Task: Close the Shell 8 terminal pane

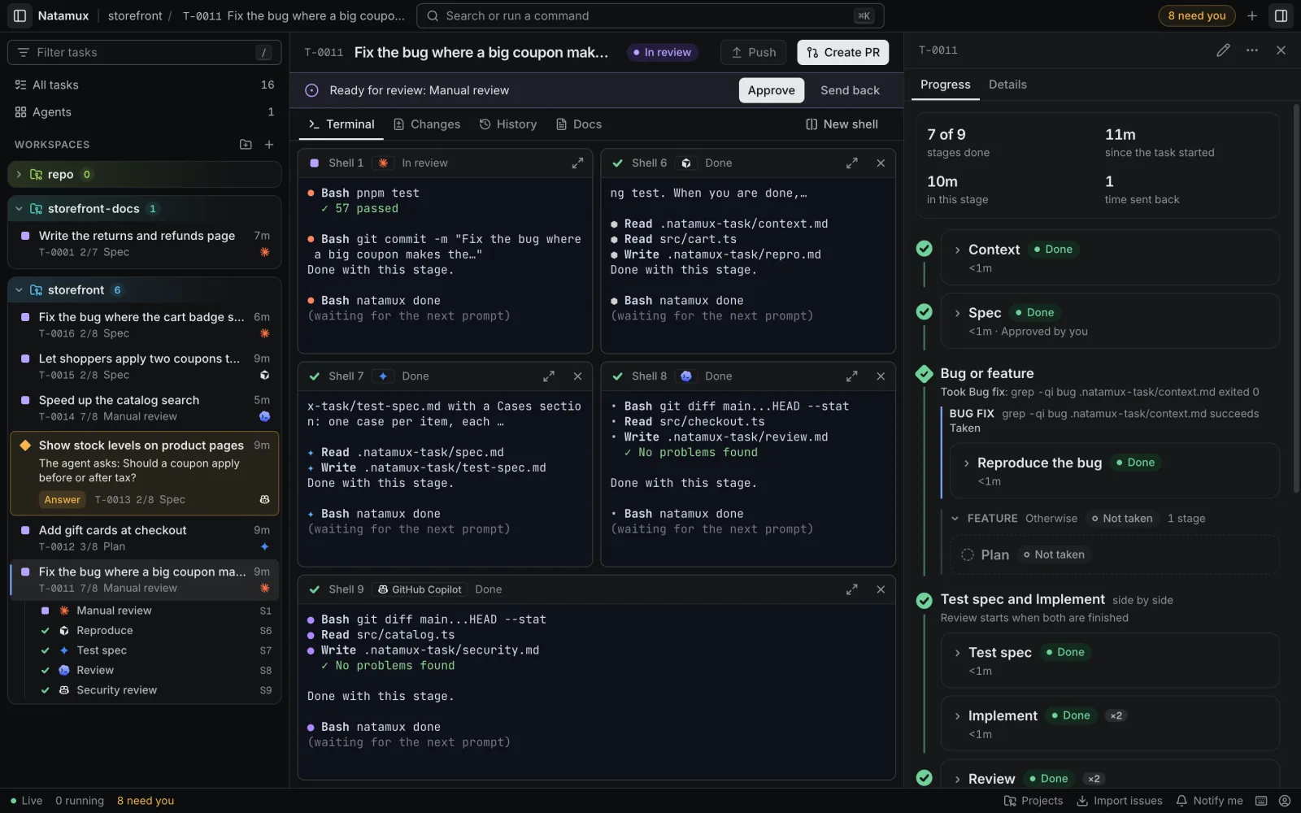Action: coord(881,376)
